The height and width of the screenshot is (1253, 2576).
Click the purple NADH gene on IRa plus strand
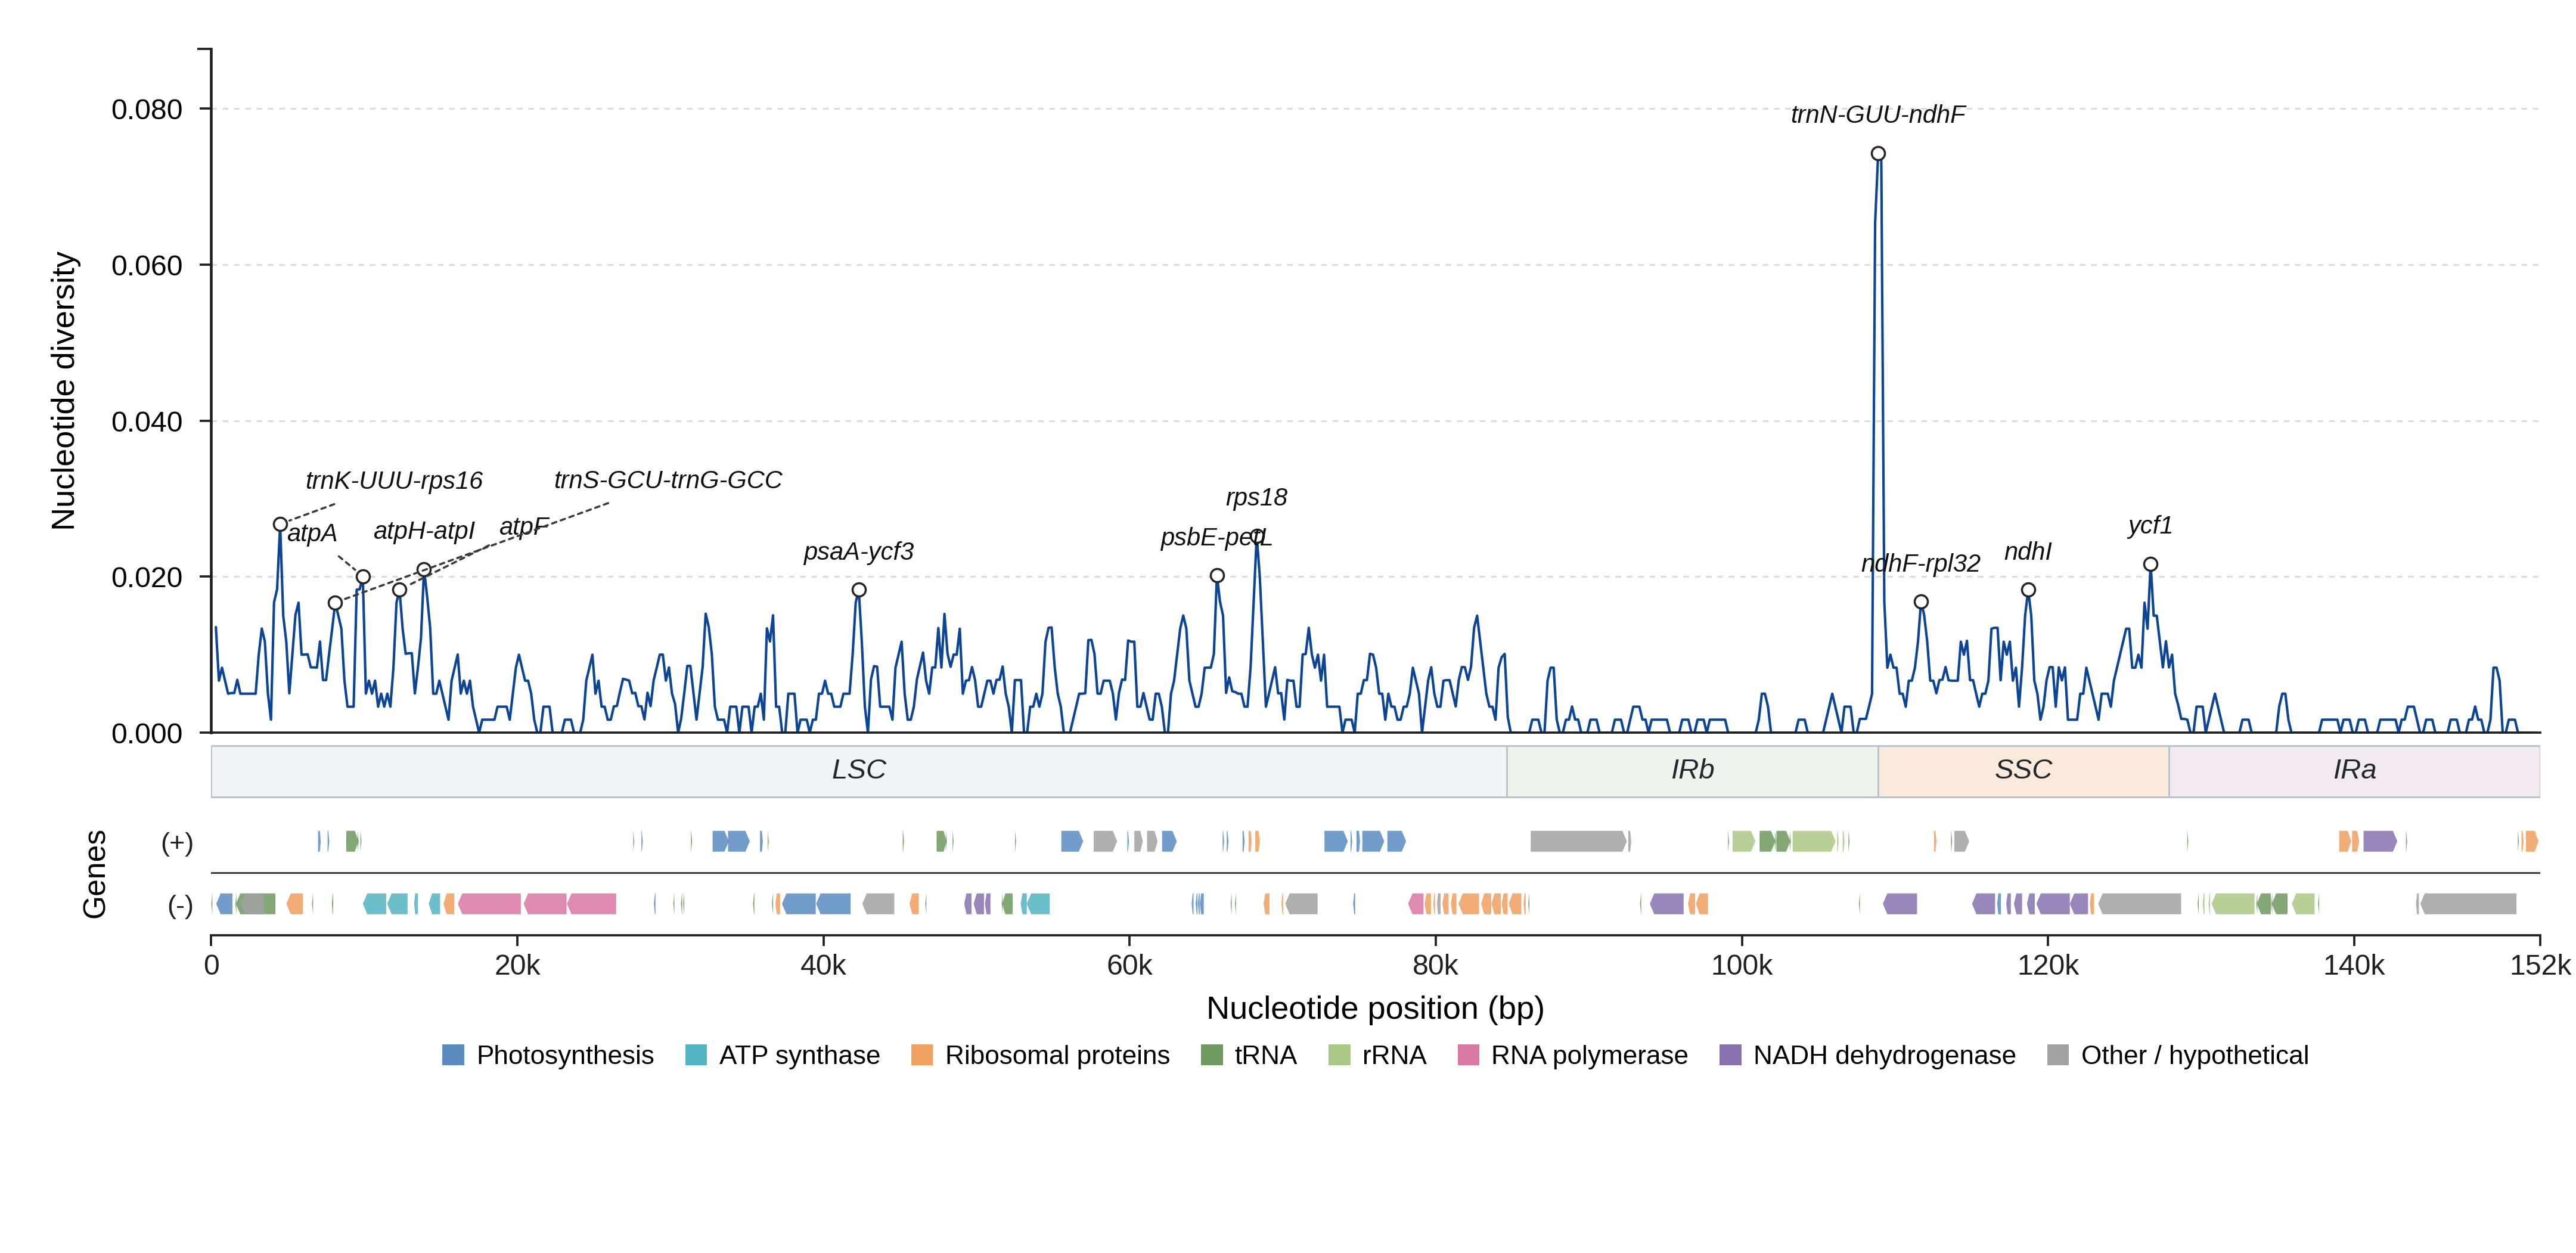click(2380, 841)
